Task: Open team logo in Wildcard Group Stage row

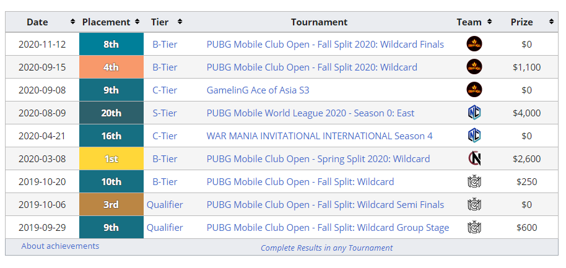Action: pos(474,227)
